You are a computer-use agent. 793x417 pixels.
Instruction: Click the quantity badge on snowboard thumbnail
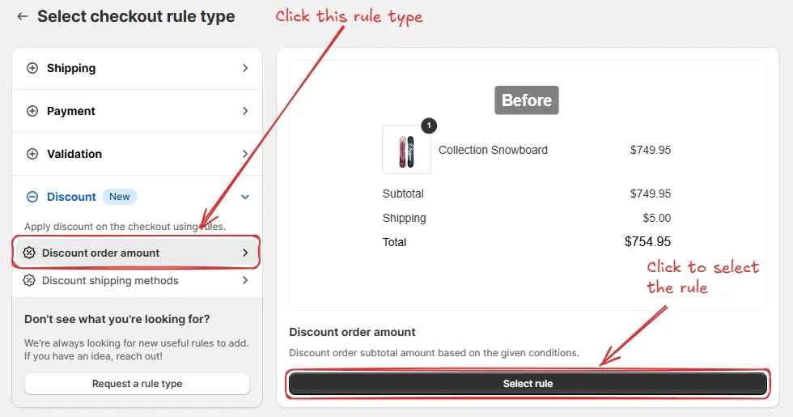429,126
